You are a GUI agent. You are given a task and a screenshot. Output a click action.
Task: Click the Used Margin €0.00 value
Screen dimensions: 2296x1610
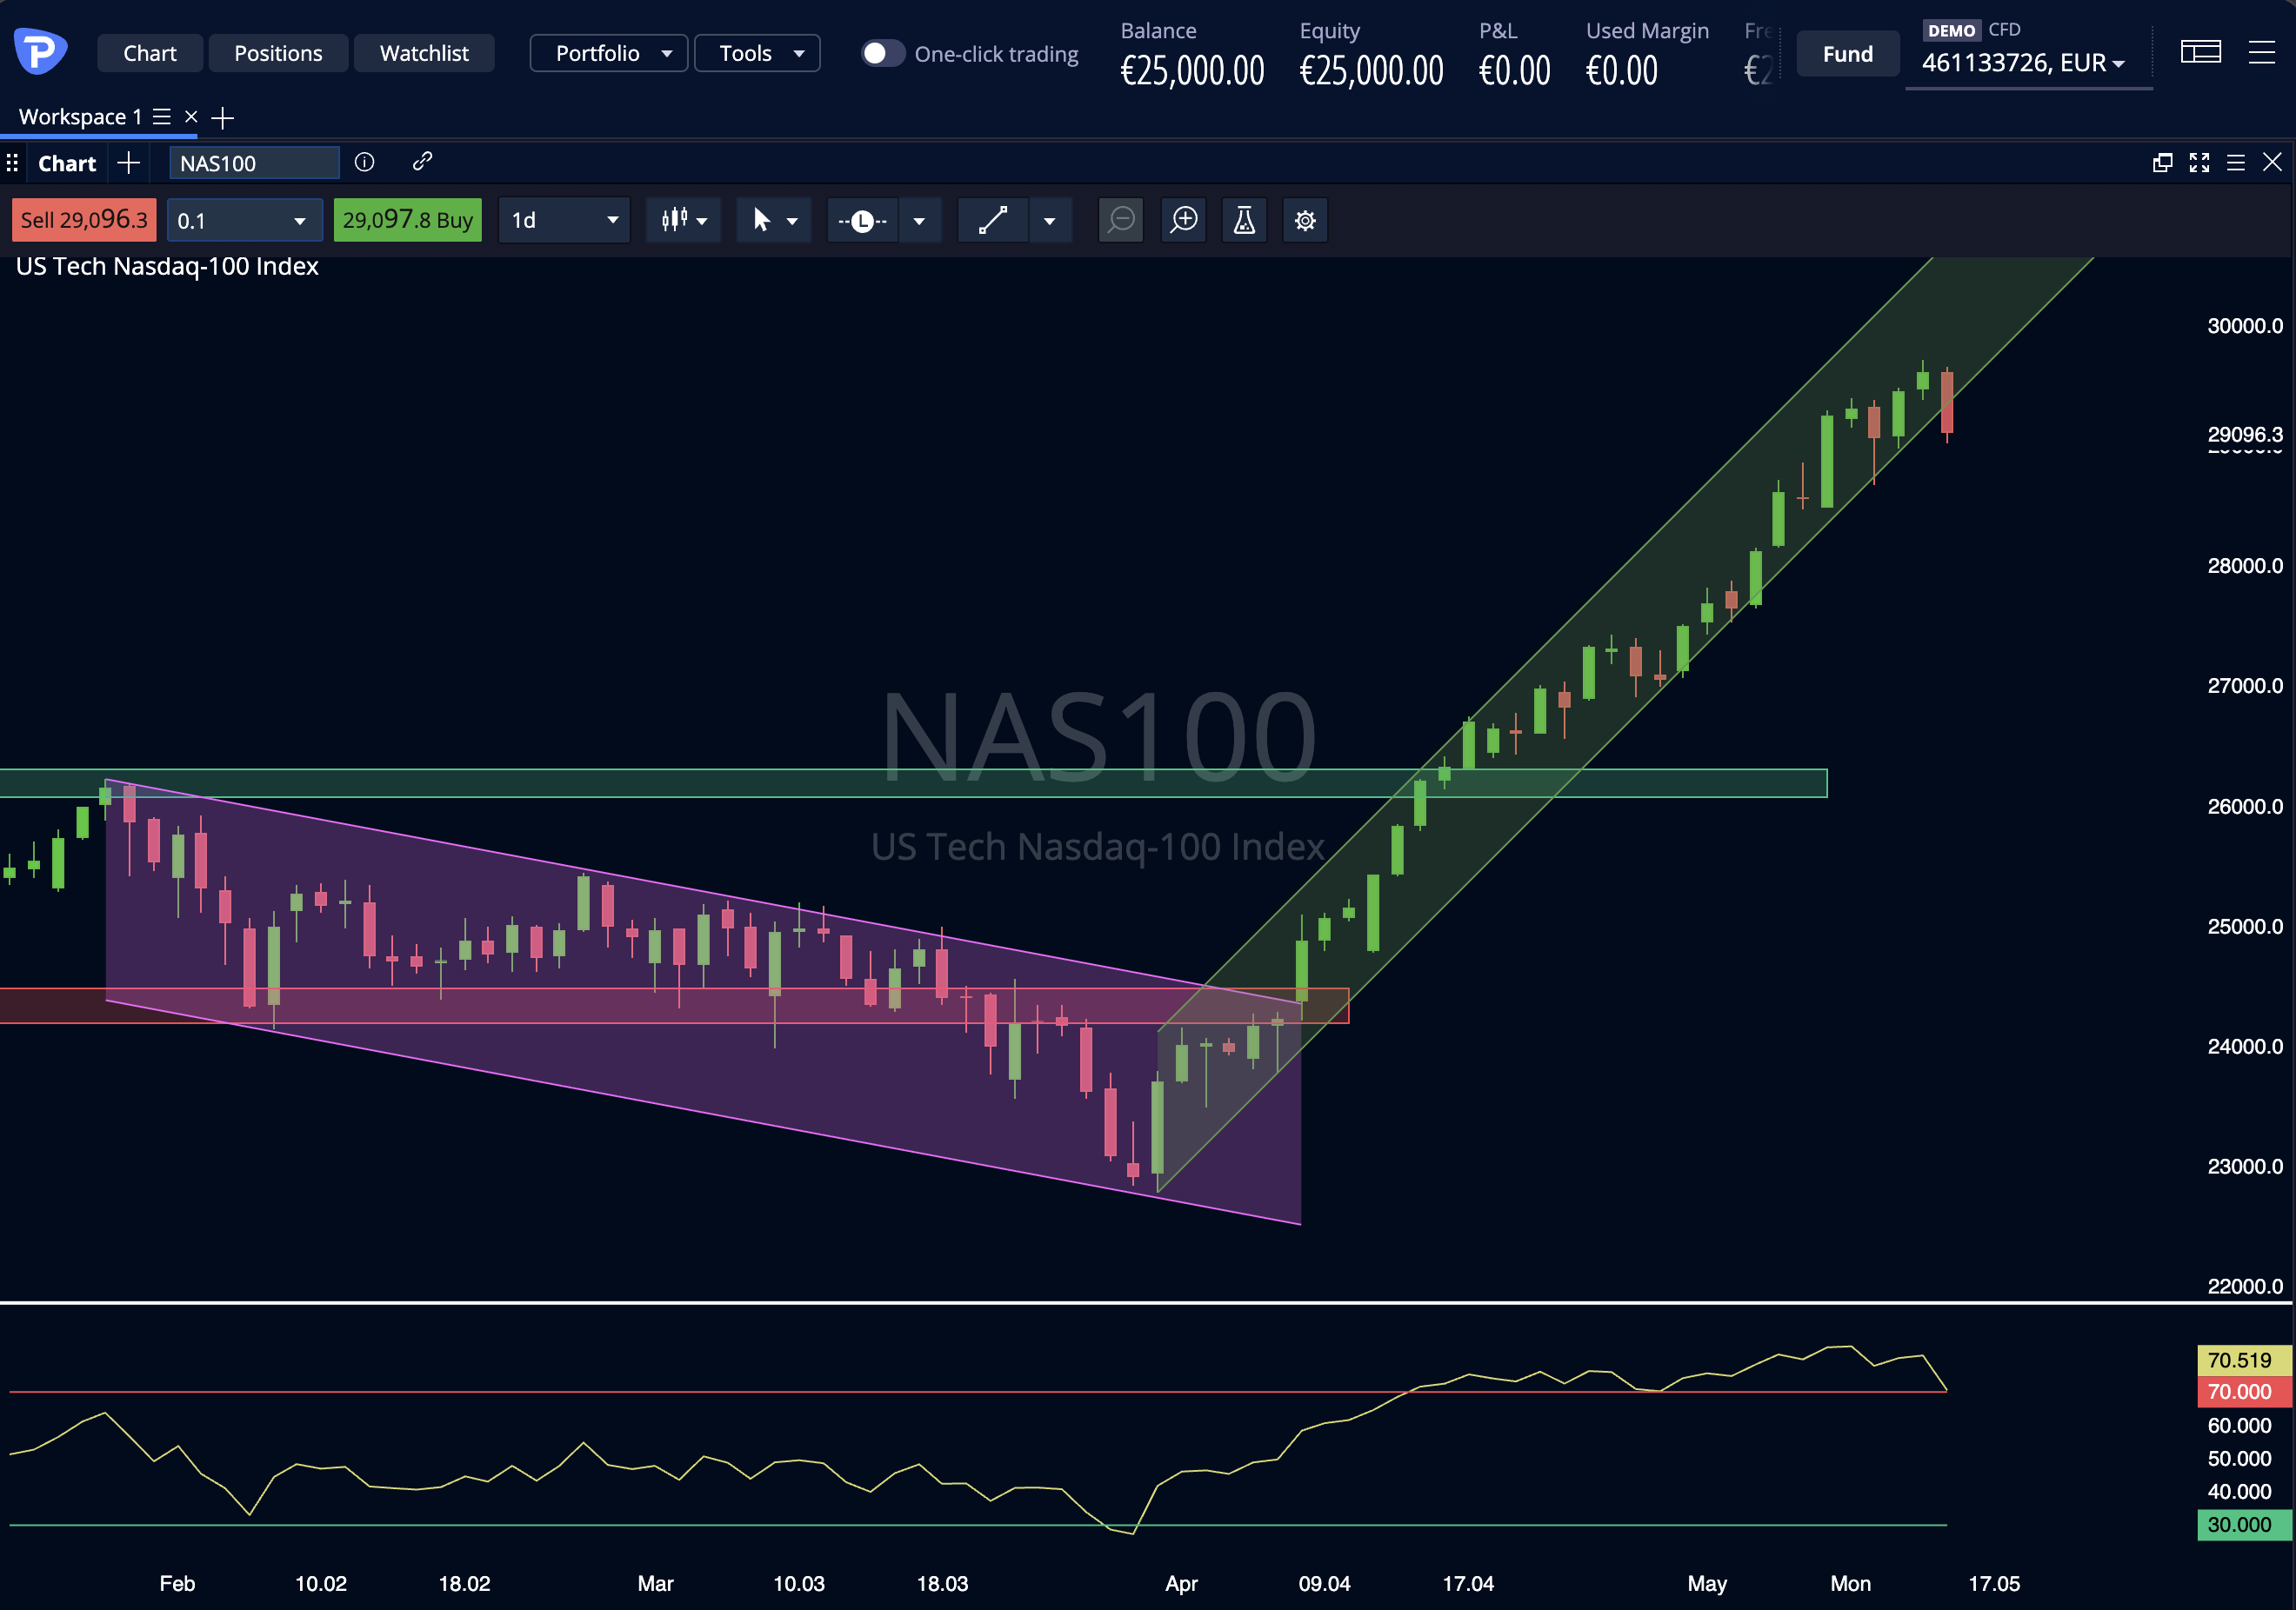pyautogui.click(x=1622, y=71)
